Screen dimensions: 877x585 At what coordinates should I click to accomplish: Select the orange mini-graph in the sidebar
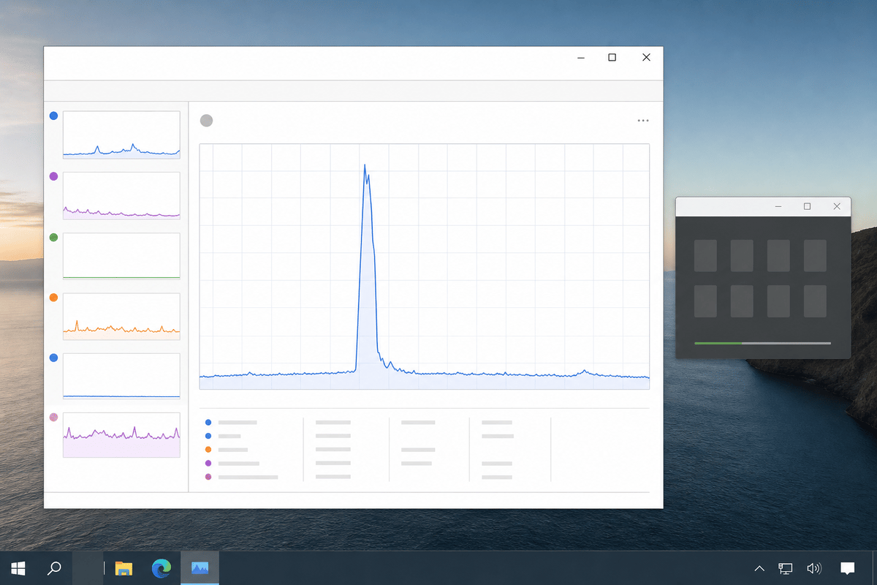(x=121, y=317)
